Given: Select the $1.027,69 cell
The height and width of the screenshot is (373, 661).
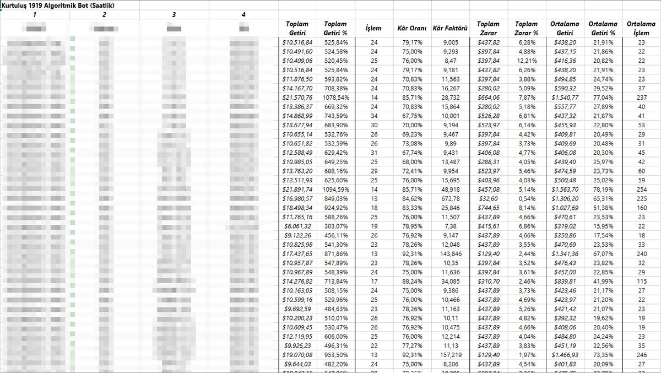Looking at the screenshot, I should pyautogui.click(x=565, y=208).
